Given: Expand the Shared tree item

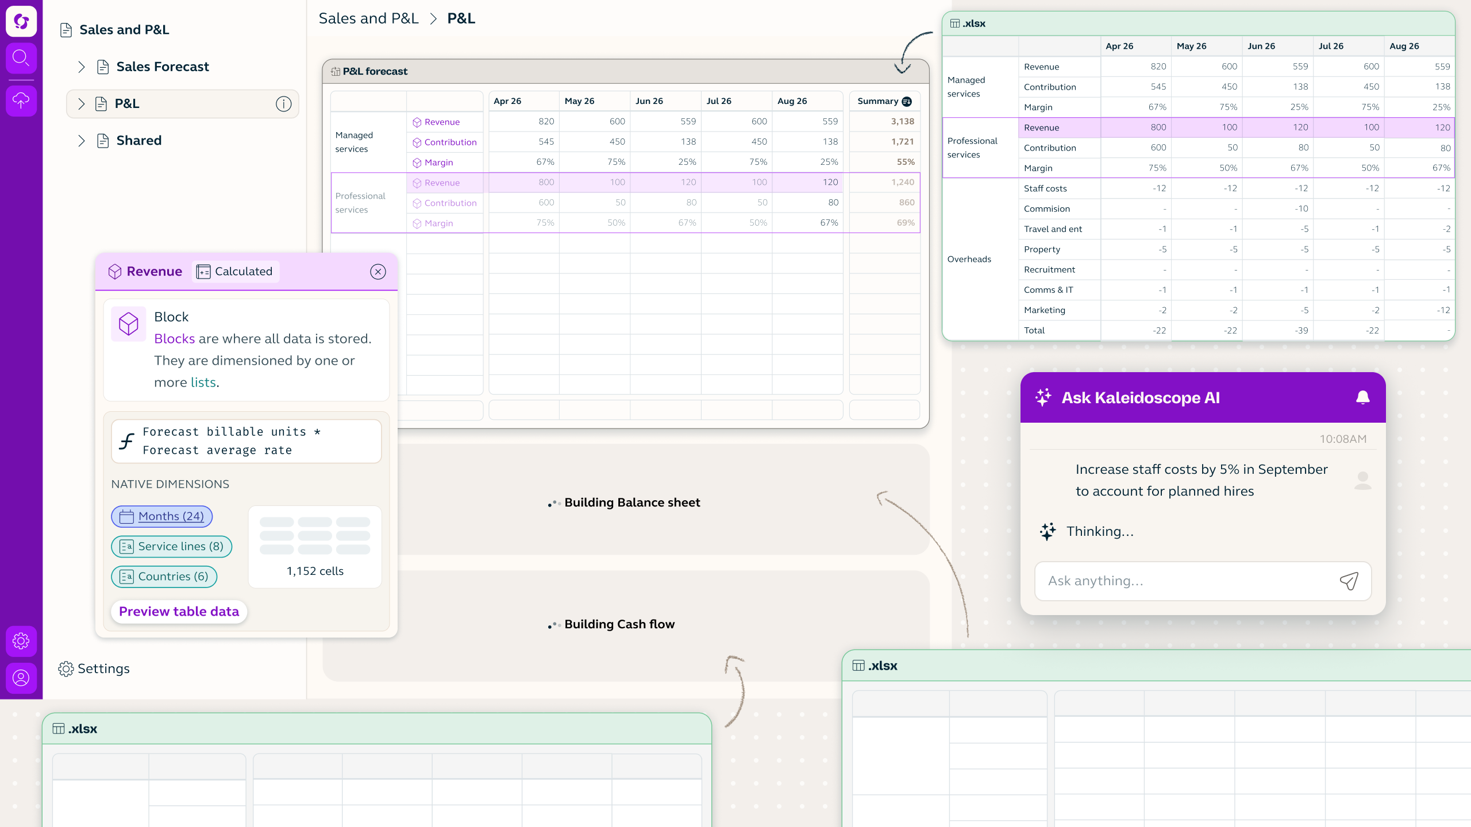Looking at the screenshot, I should [82, 141].
